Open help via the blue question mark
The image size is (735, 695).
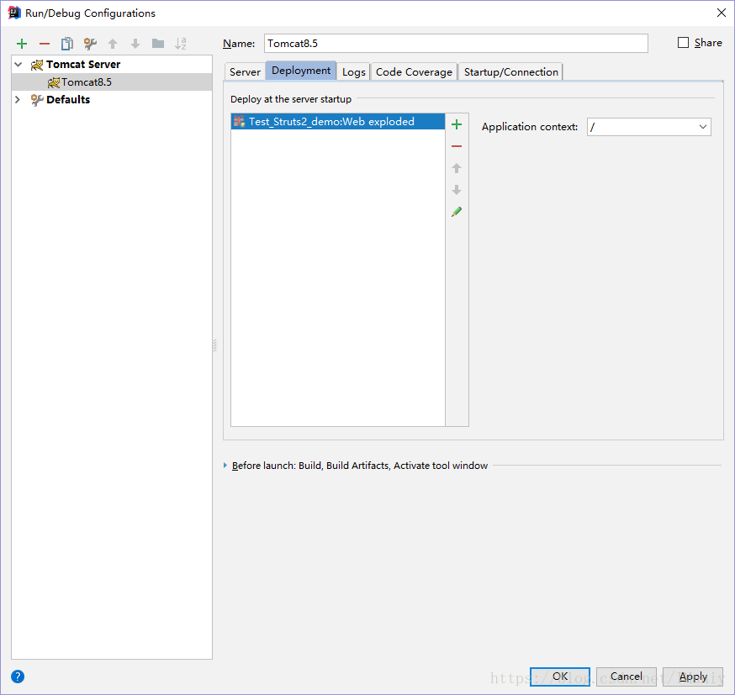pos(18,677)
